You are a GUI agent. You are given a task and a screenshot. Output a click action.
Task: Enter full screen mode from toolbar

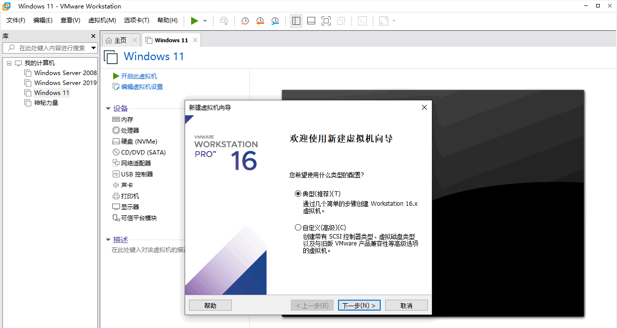pos(326,21)
